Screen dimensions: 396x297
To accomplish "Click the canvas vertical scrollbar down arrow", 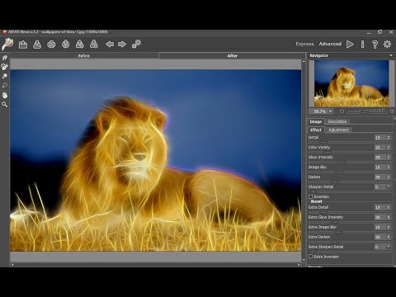I will [304, 260].
